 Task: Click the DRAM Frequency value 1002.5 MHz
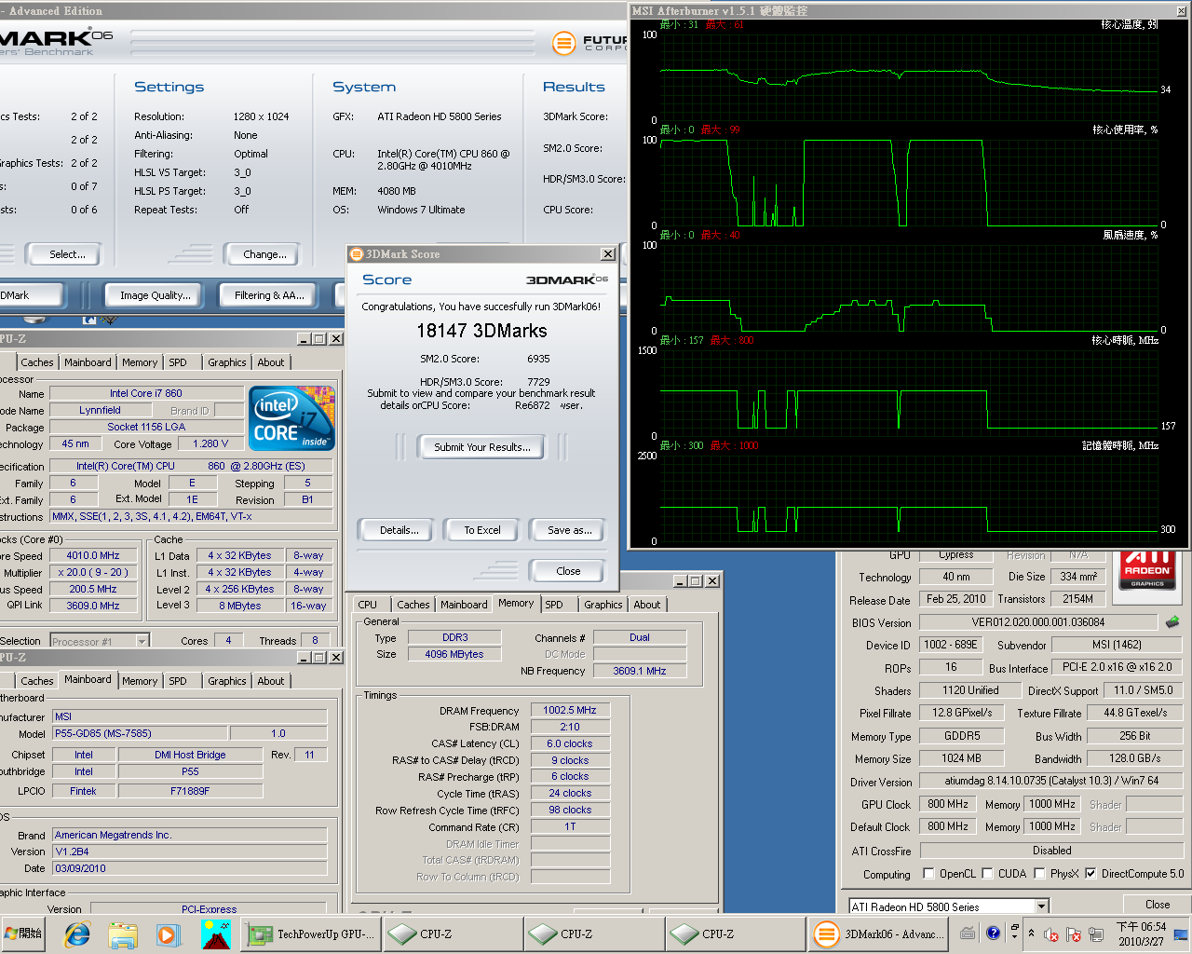coord(570,710)
